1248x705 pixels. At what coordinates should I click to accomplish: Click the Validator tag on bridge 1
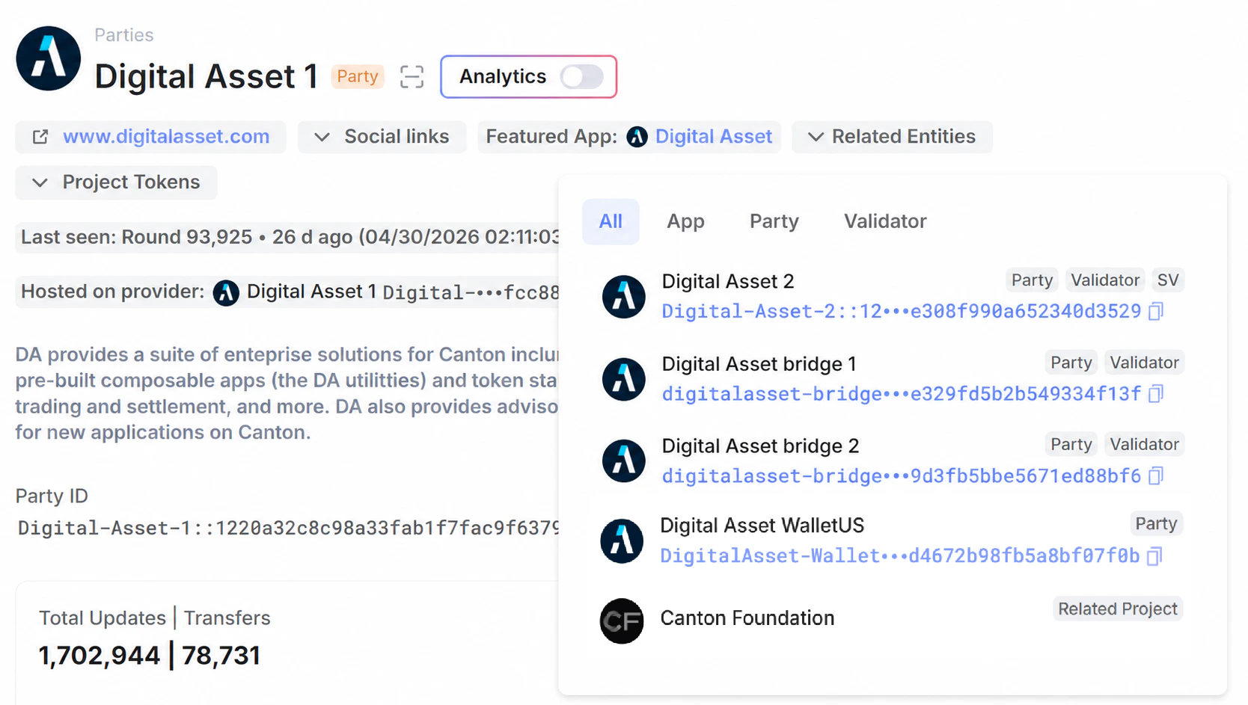point(1144,363)
